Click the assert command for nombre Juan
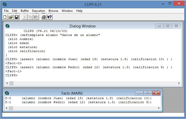The width and height of the screenshot is (186, 119). coord(89,59)
